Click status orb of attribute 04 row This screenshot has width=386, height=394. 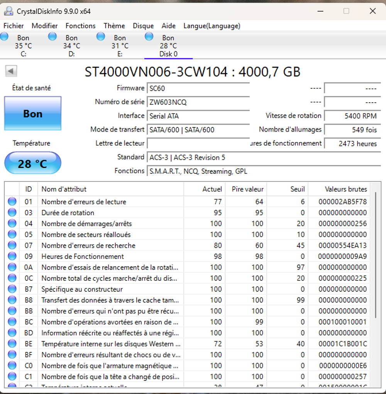pyautogui.click(x=12, y=223)
